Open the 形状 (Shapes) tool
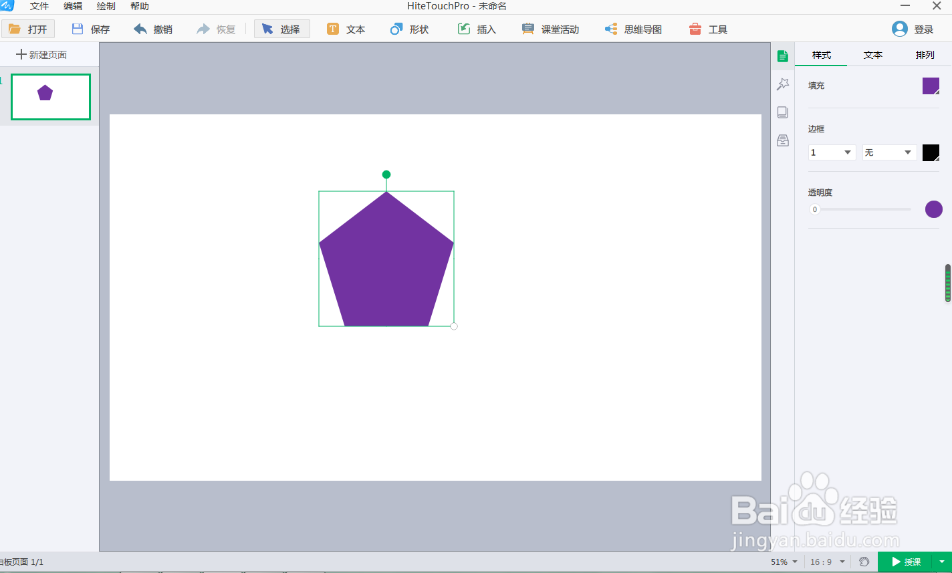This screenshot has width=952, height=573. tap(408, 29)
